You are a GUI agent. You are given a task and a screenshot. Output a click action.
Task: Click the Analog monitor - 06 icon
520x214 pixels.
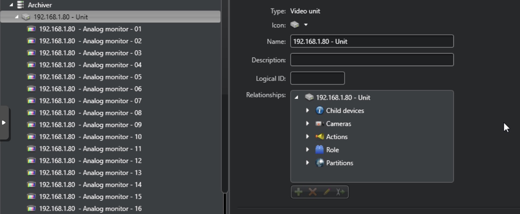click(31, 89)
